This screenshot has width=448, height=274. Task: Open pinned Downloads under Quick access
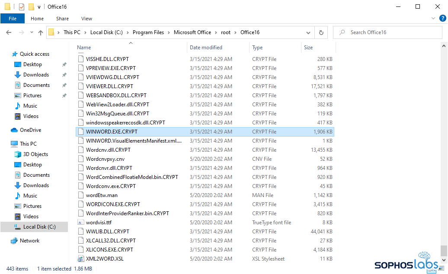[36, 74]
